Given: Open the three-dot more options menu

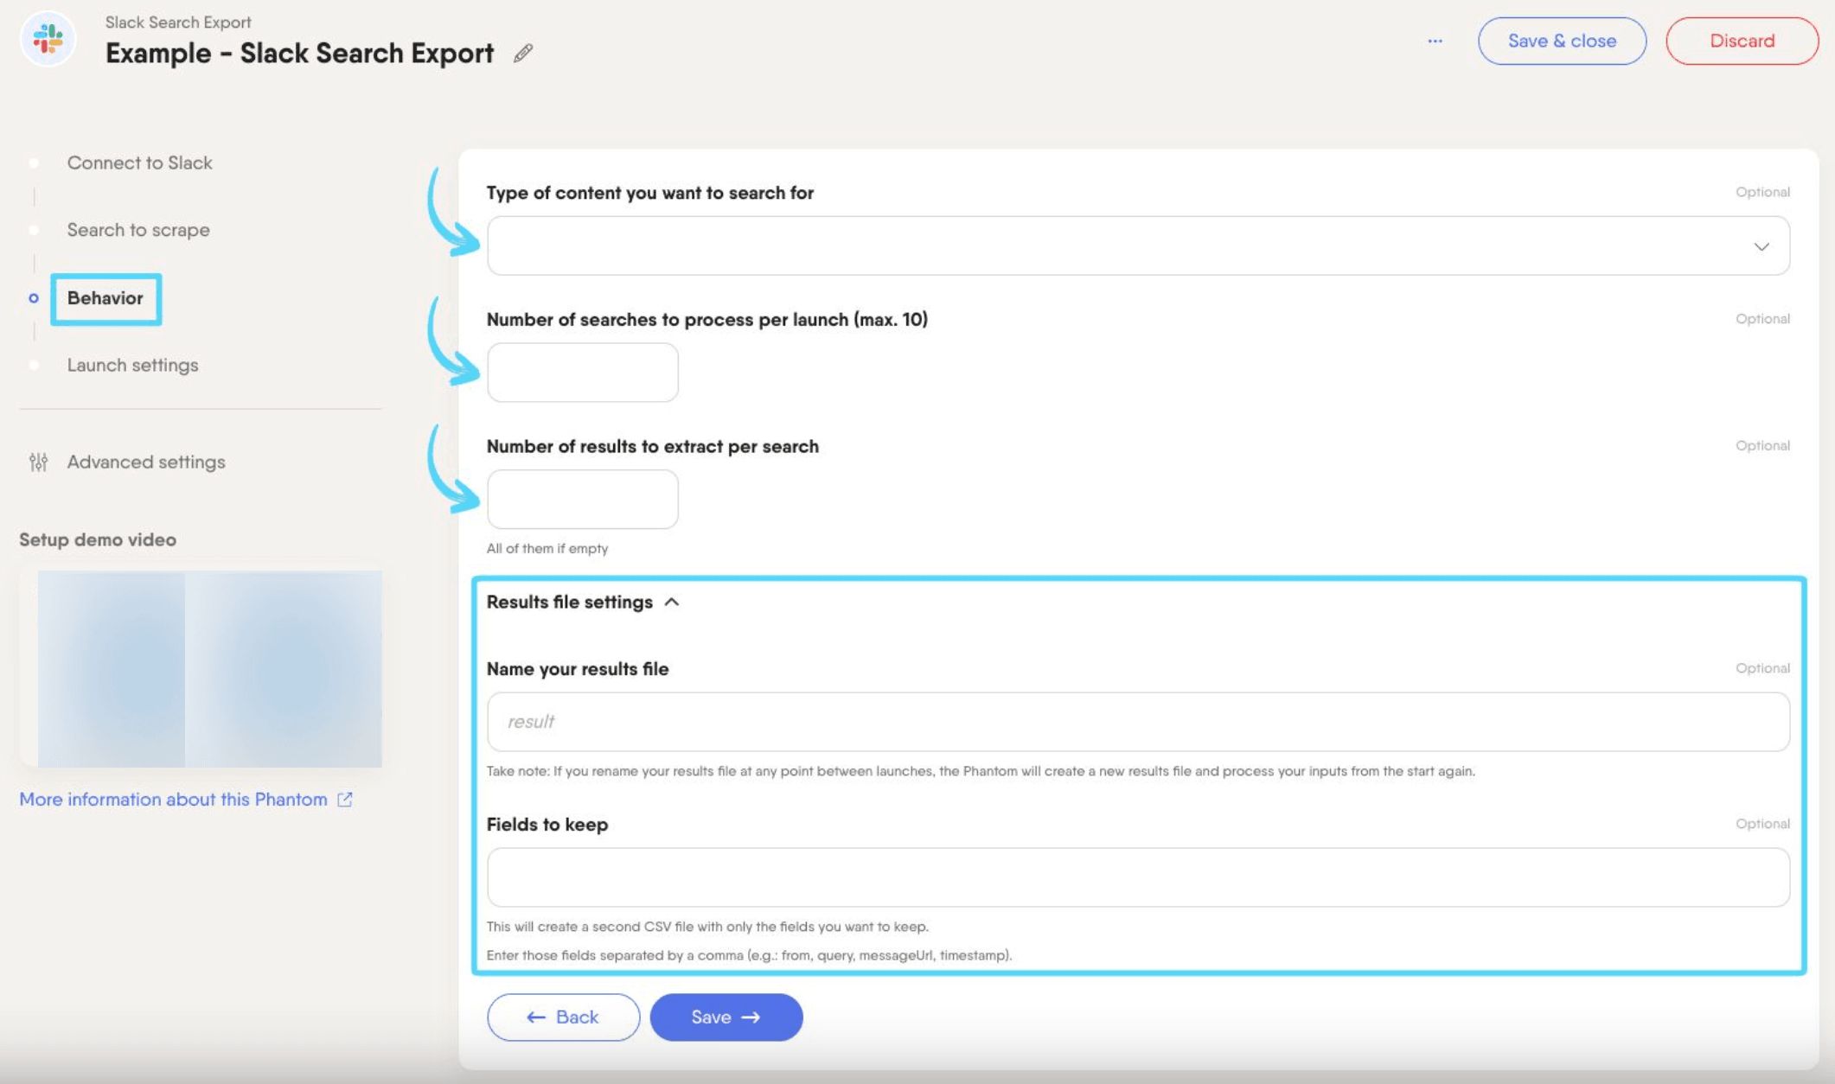Looking at the screenshot, I should click(x=1435, y=41).
